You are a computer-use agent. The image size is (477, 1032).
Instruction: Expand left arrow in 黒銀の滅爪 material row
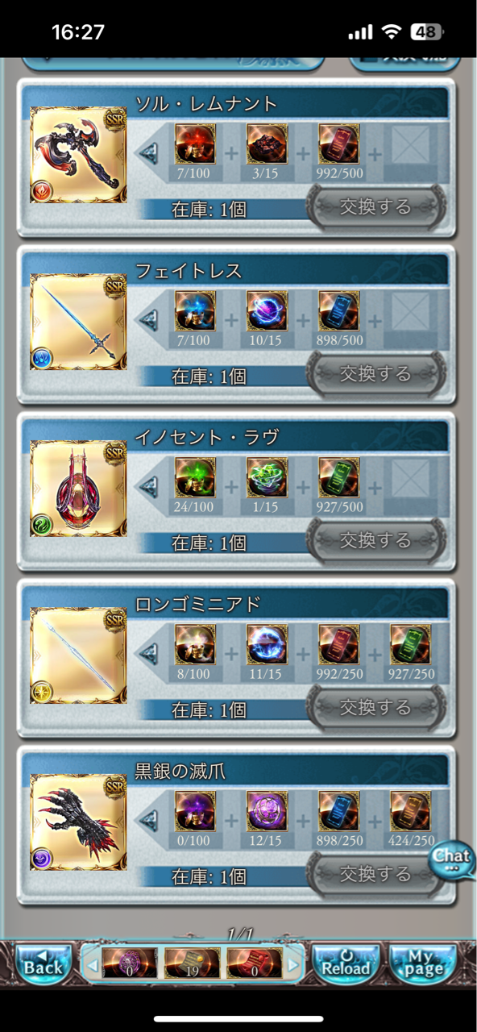click(x=147, y=820)
